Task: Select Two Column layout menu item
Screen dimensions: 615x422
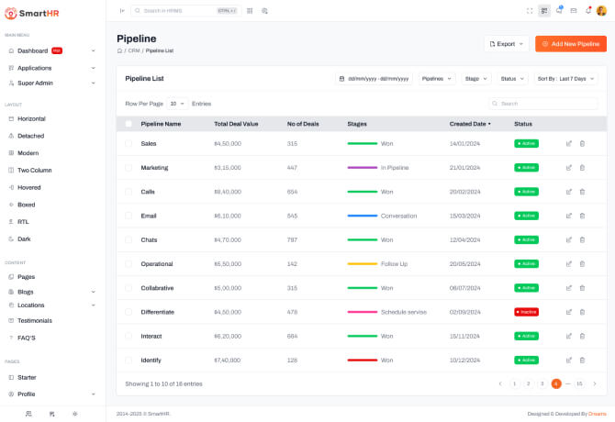Action: point(34,171)
